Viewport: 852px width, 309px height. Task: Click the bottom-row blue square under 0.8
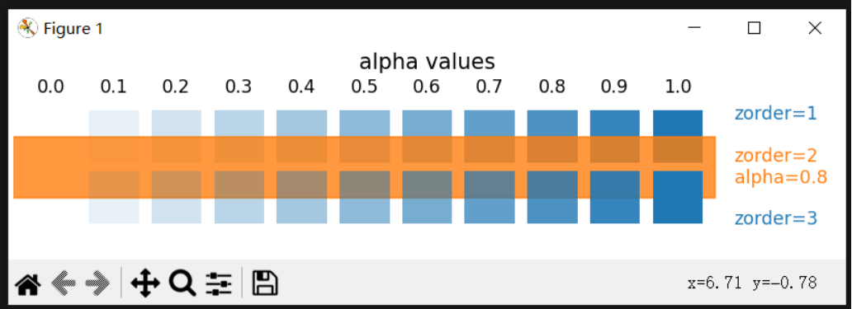(552, 197)
